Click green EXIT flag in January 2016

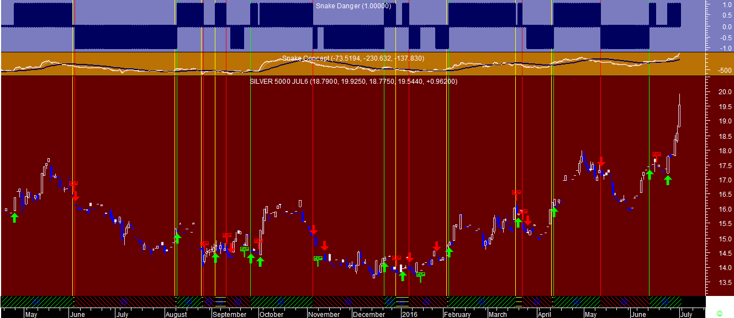pos(421,274)
